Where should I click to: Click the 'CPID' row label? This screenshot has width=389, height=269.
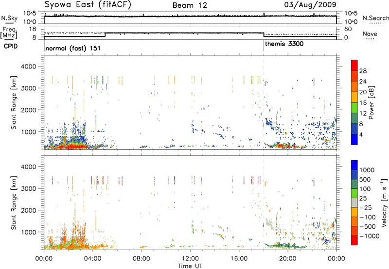coord(11,46)
